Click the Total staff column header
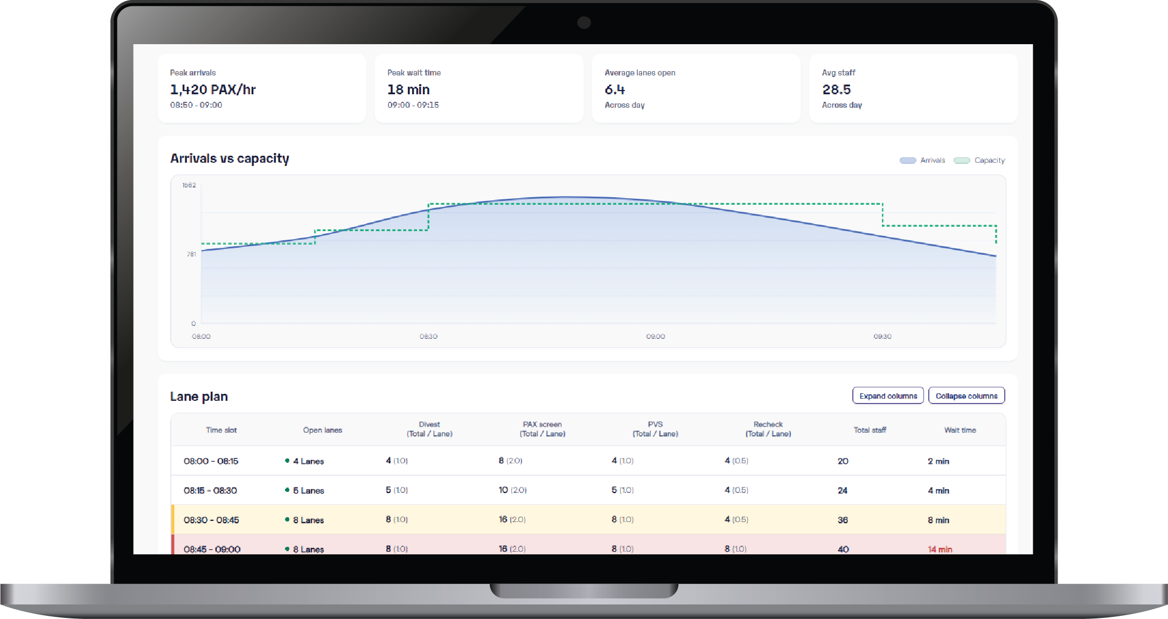The width and height of the screenshot is (1168, 619). pos(870,430)
